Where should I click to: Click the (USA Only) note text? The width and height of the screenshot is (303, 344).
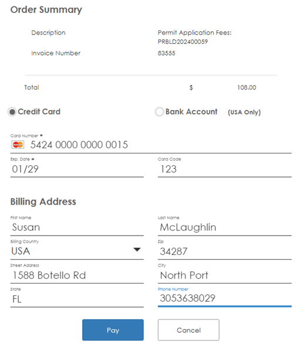[x=244, y=113]
